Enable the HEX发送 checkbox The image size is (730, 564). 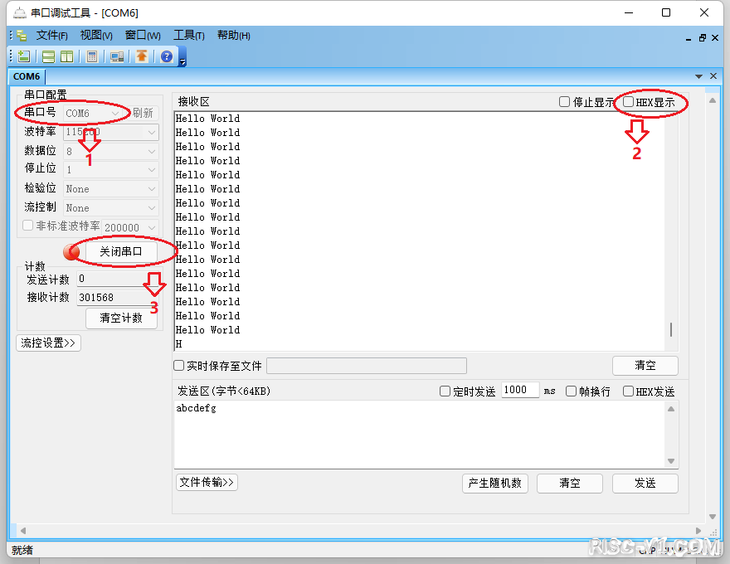(x=628, y=391)
